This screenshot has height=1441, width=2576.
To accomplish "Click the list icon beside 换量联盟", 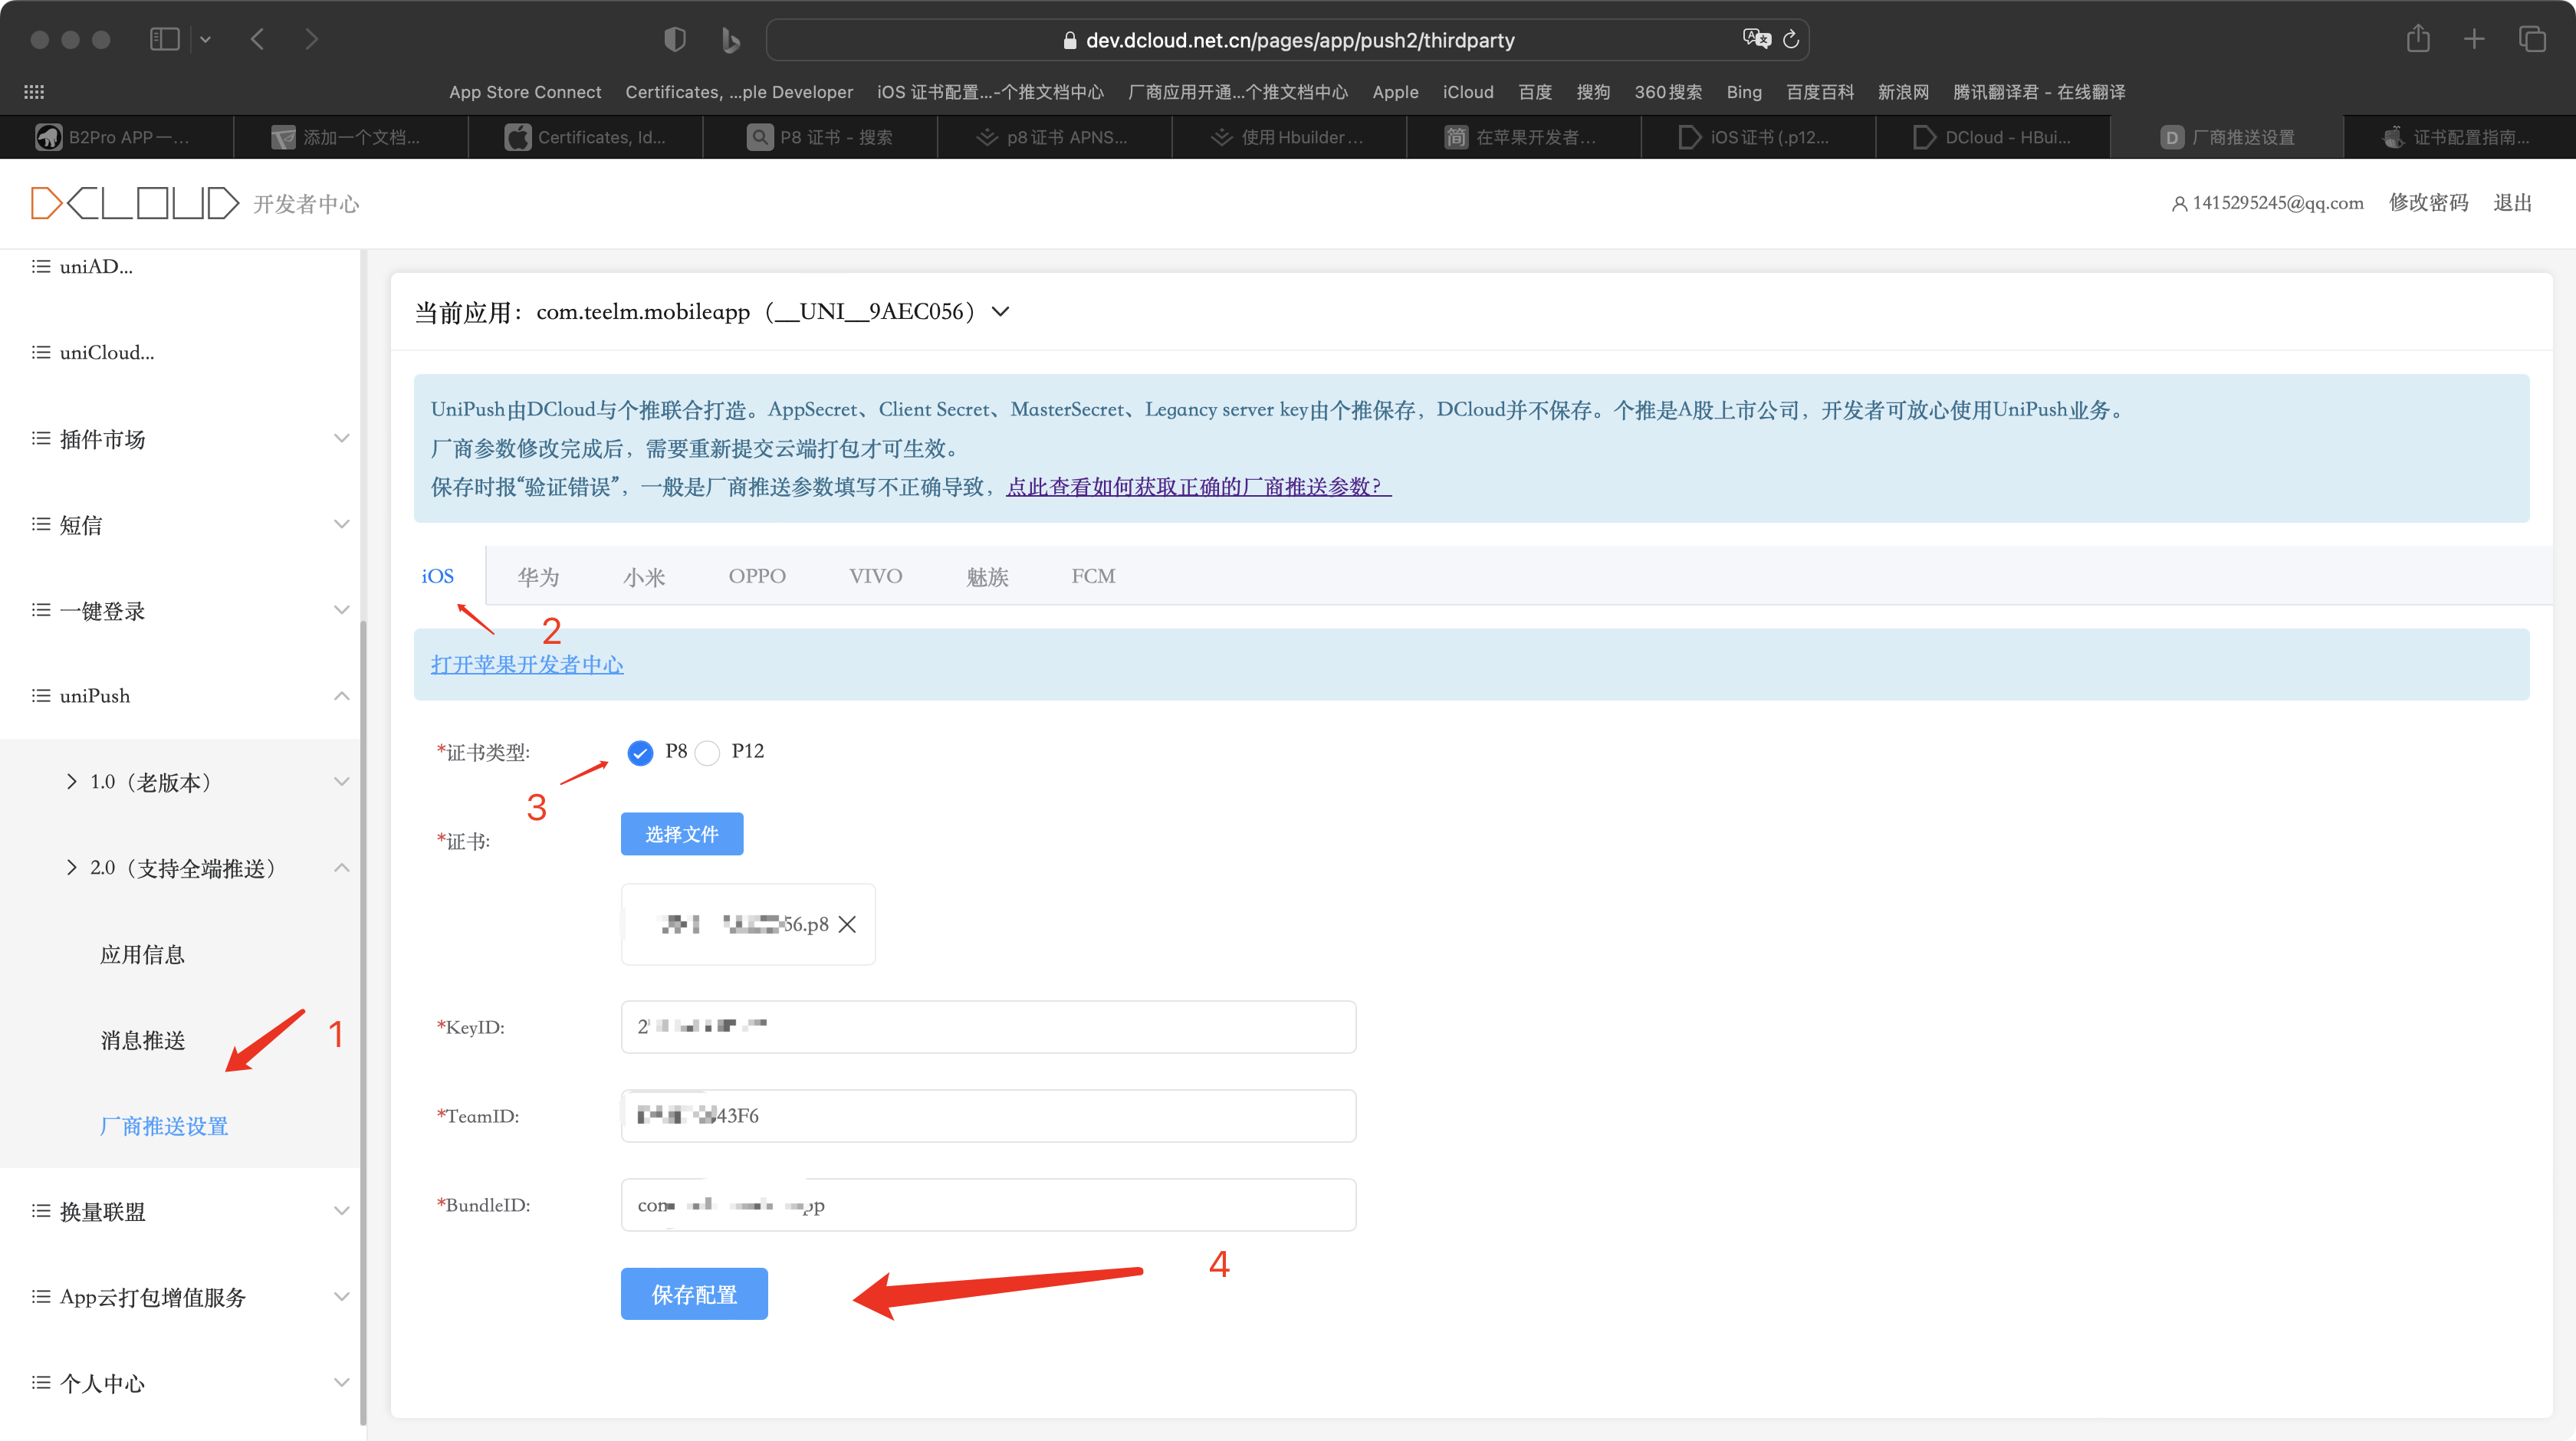I will coord(41,1211).
